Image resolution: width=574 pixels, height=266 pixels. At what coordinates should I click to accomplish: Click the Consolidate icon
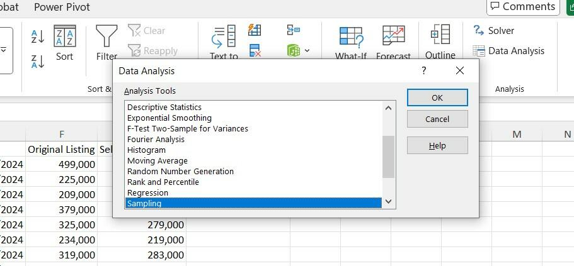294,30
